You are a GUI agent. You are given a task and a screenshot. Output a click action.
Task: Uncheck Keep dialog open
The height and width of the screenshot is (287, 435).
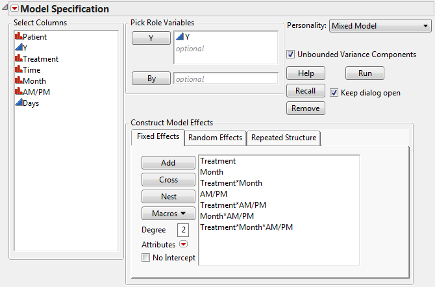[x=334, y=93]
